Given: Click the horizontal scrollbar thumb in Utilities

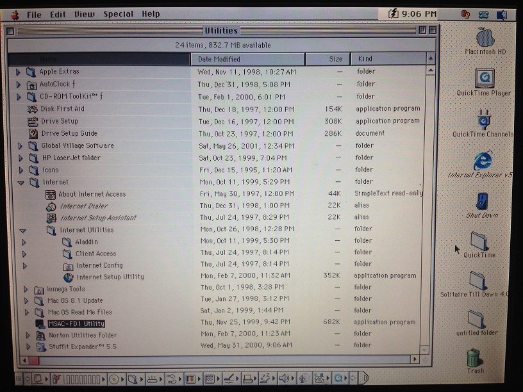Looking at the screenshot, I should click(x=34, y=361).
